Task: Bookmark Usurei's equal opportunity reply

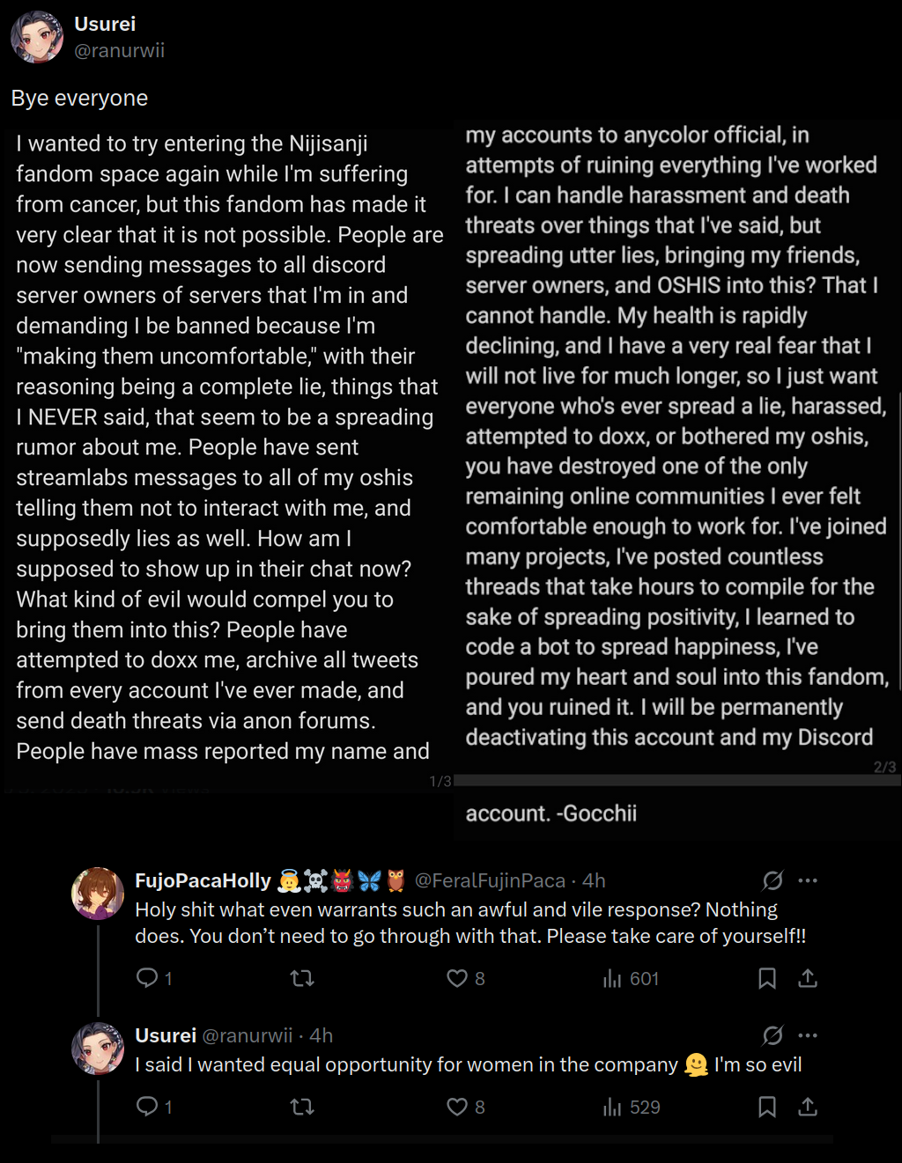Action: (767, 1107)
